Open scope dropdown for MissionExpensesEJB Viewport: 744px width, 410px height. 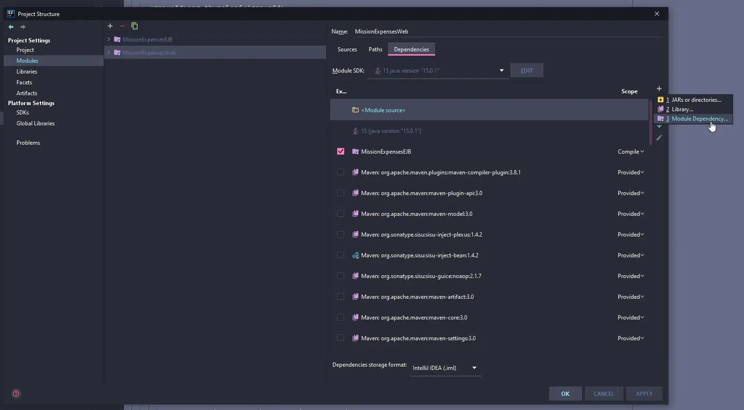pyautogui.click(x=631, y=152)
